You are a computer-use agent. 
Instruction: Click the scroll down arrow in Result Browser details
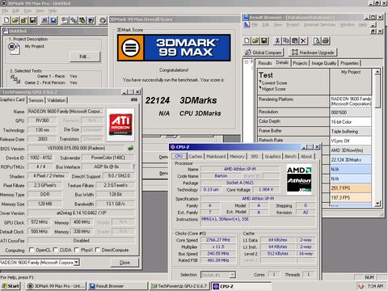[x=377, y=204]
